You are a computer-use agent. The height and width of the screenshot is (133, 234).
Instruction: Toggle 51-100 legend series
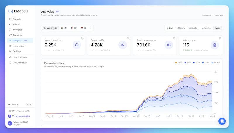216,63
